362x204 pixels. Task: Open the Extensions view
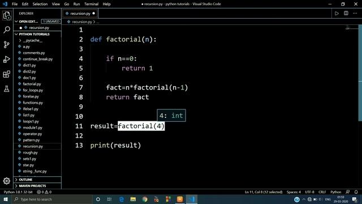(7, 74)
